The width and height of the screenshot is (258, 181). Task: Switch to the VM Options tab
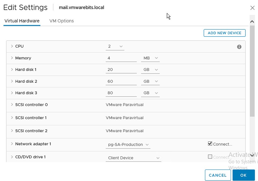61,21
